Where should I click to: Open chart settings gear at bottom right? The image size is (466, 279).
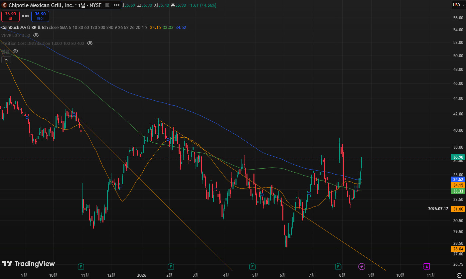[459, 275]
